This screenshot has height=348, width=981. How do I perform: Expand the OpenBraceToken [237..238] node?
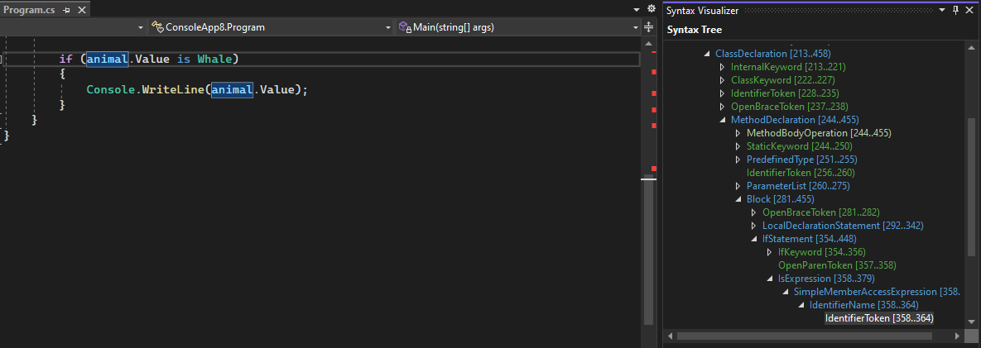click(723, 107)
